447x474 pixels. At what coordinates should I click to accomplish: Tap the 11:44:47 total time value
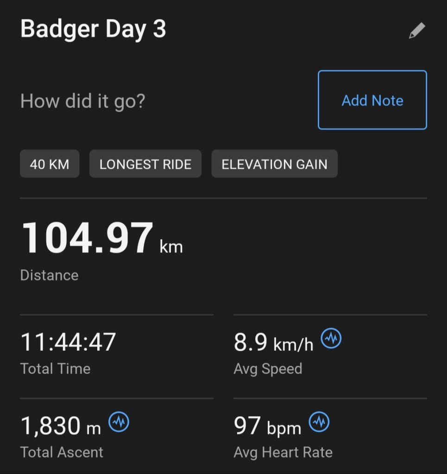click(x=68, y=342)
